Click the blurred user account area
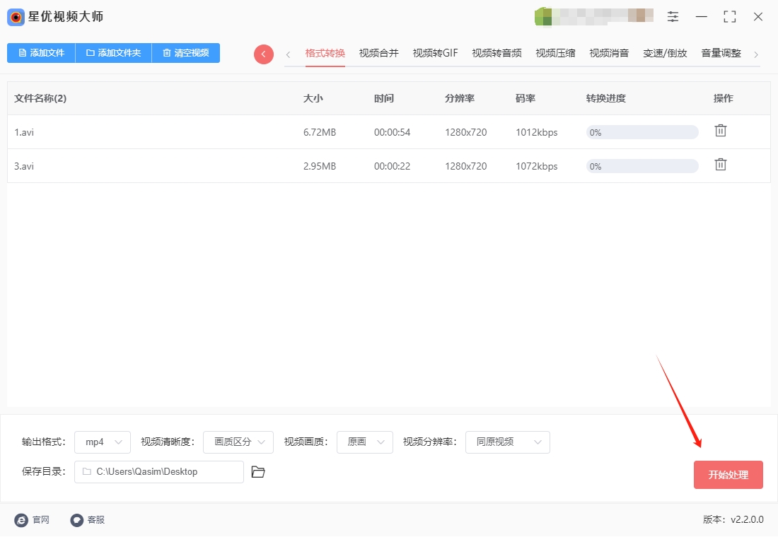Viewport: 778px width, 537px height. coord(594,16)
